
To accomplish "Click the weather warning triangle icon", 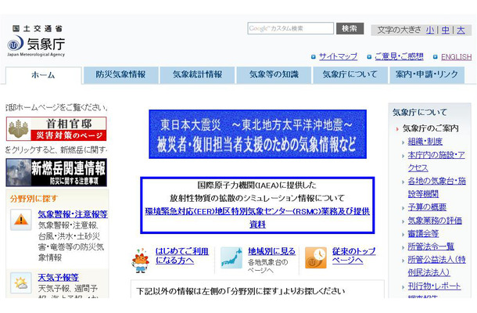I will point(21,220).
